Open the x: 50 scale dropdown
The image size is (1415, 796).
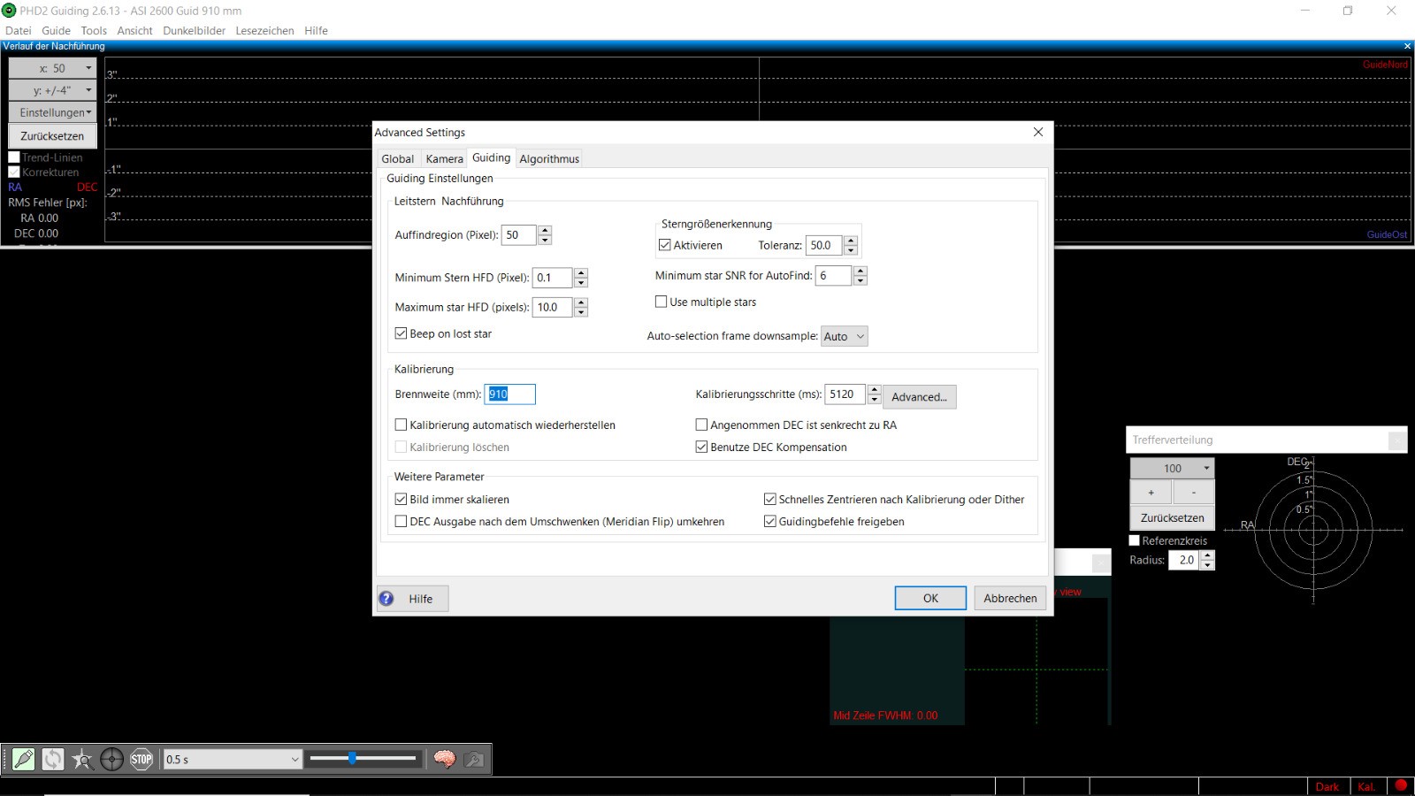pos(52,68)
